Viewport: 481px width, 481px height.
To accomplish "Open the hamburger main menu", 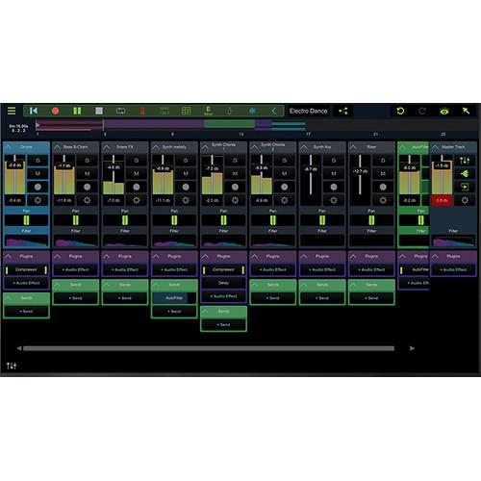I will click(x=12, y=111).
